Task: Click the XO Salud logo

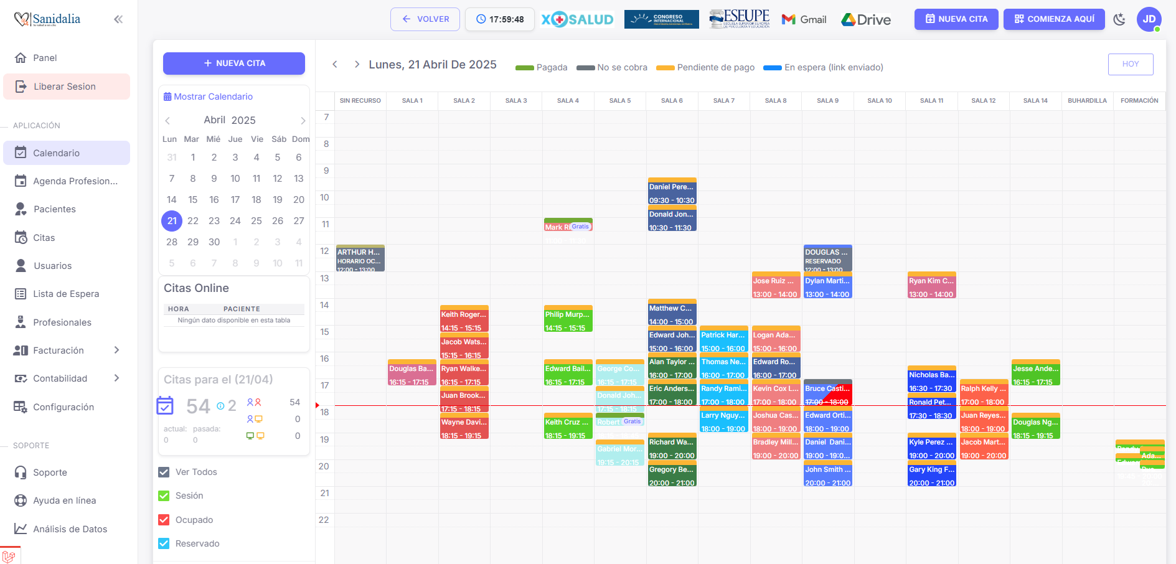Action: point(577,19)
